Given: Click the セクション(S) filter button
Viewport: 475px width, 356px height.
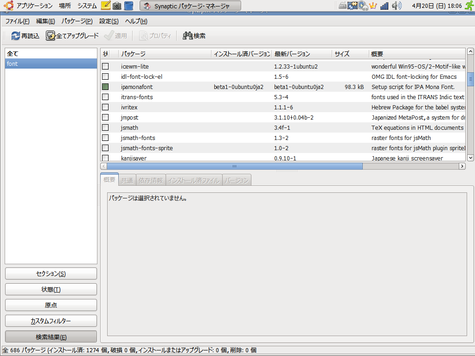Looking at the screenshot, I should click(51, 273).
